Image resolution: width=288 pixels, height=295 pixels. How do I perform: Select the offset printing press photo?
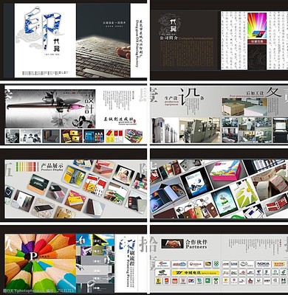click(x=200, y=130)
